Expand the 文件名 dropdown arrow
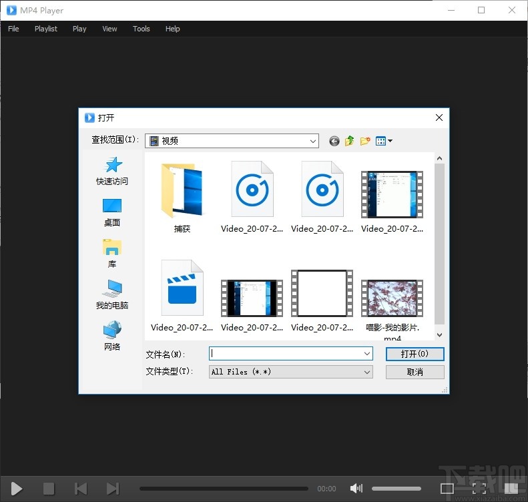528x502 pixels. pos(367,354)
